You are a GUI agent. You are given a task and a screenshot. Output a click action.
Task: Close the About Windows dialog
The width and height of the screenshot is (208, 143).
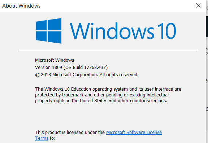coord(198,5)
